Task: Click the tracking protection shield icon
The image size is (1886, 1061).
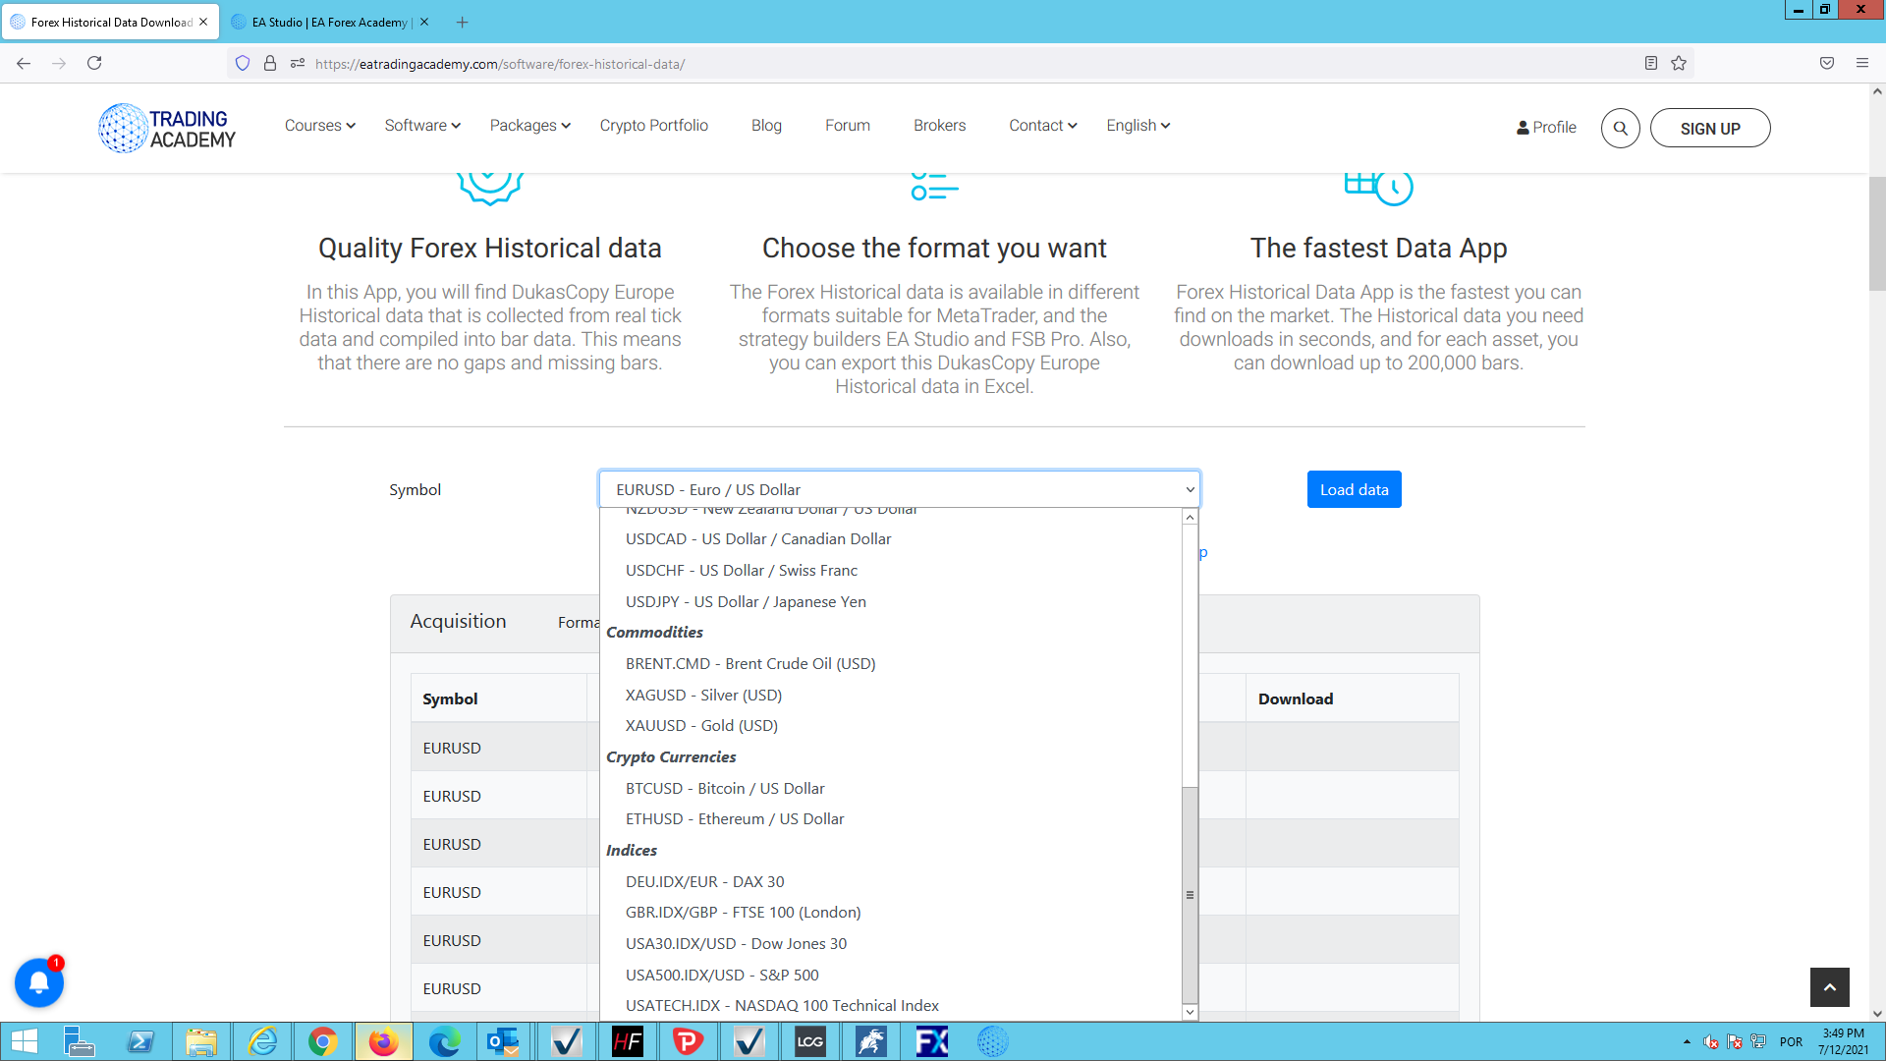Action: [243, 63]
